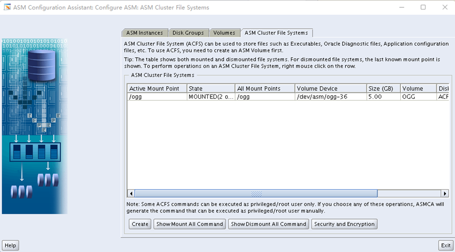Sort by Active Mount Point column header
The width and height of the screenshot is (455, 252).
coord(157,88)
